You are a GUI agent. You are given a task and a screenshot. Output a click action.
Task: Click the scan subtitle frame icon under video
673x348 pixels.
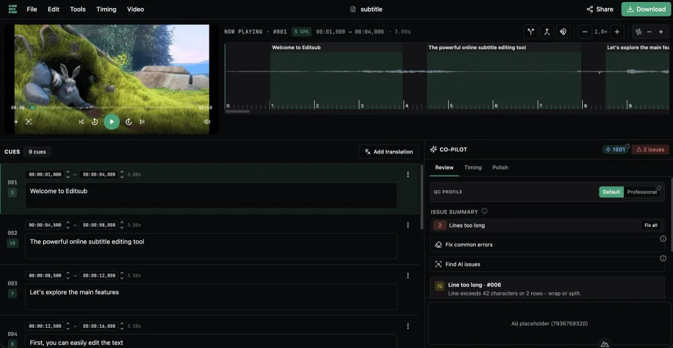(29, 121)
